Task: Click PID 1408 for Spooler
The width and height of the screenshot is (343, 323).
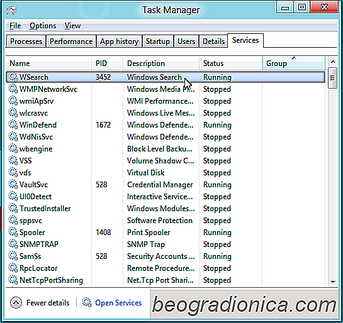Action: 103,233
